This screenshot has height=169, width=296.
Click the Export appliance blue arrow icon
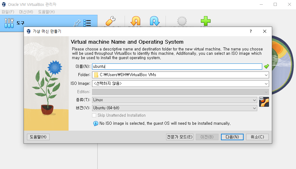click(155, 21)
